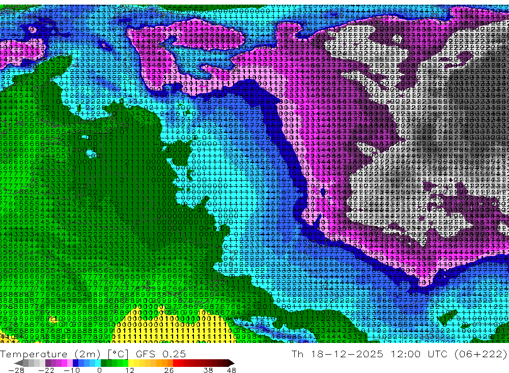Select the '48' label under the color scale

tap(232, 370)
